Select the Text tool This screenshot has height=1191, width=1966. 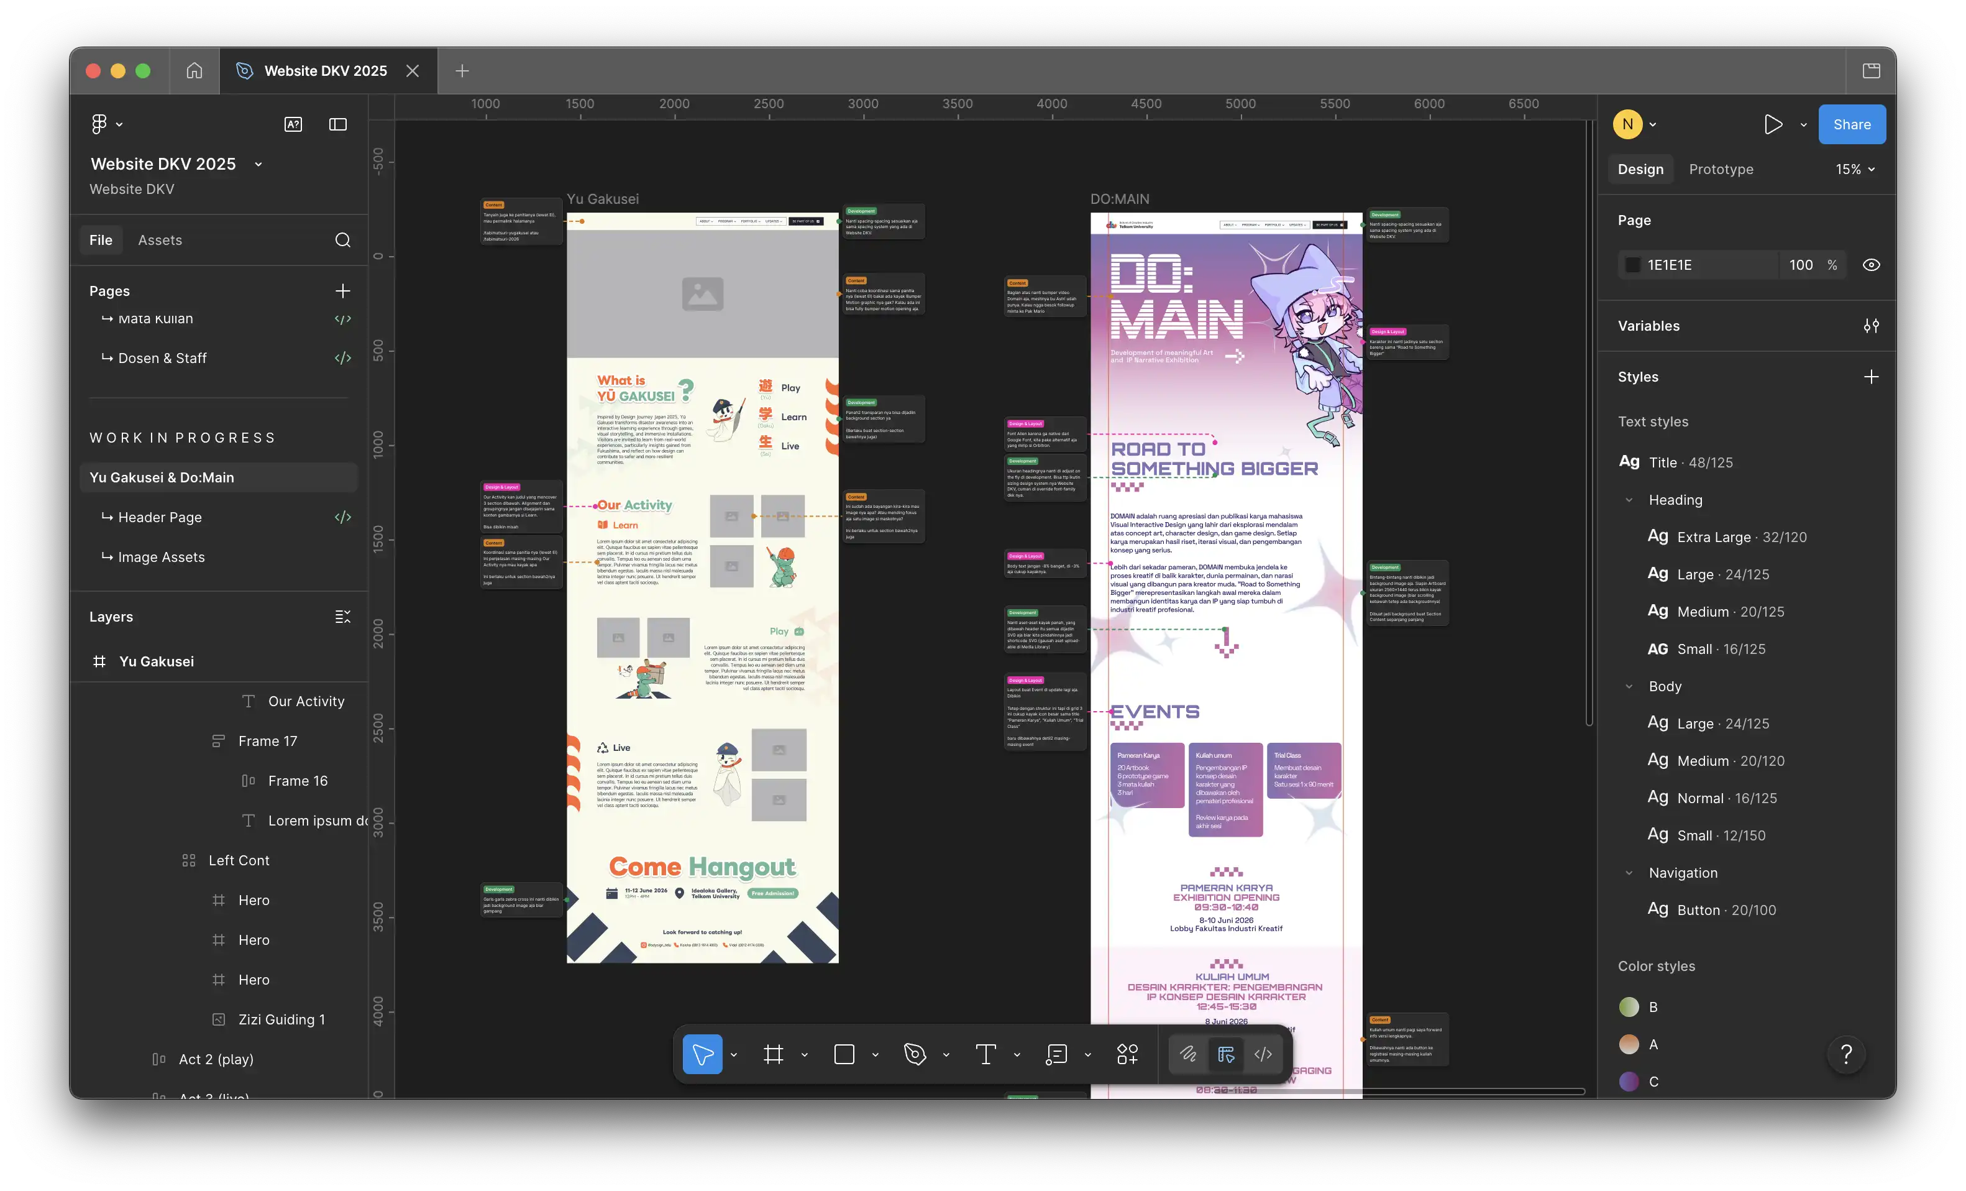[x=985, y=1054]
